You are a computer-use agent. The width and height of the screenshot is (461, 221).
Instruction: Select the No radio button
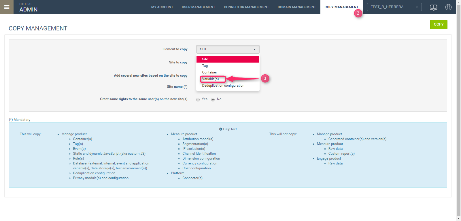(213, 100)
